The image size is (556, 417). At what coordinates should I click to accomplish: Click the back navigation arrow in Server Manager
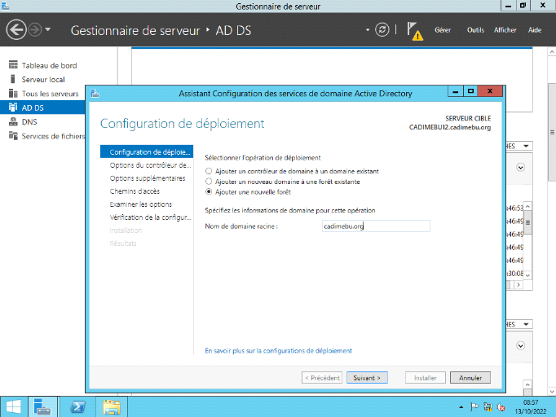point(16,30)
